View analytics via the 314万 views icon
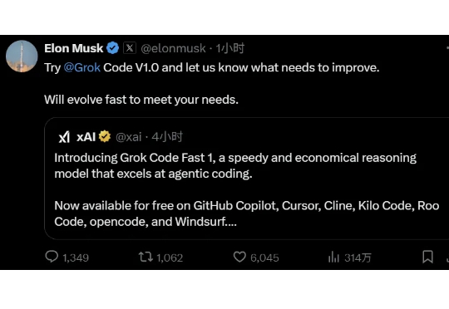Screen dimensions: 449x309 tap(333, 257)
